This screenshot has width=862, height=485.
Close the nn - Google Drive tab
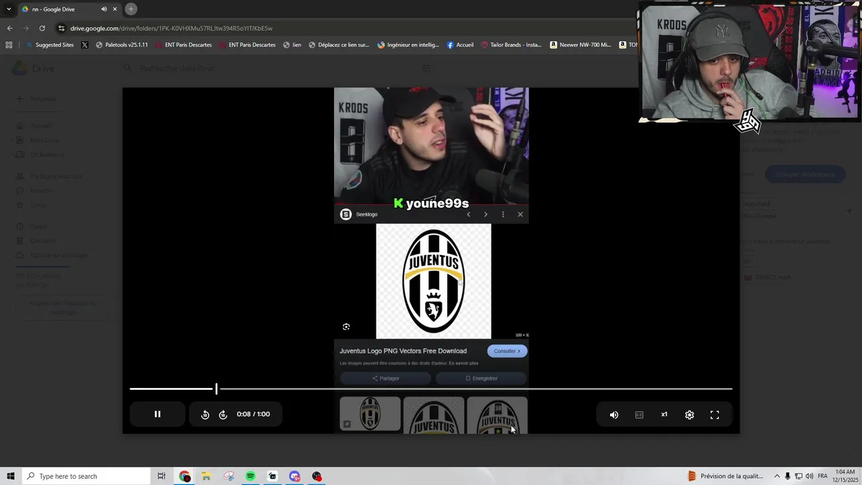pos(115,9)
